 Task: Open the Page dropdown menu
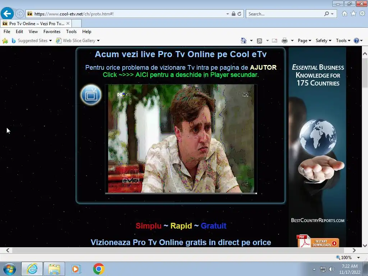coord(304,41)
